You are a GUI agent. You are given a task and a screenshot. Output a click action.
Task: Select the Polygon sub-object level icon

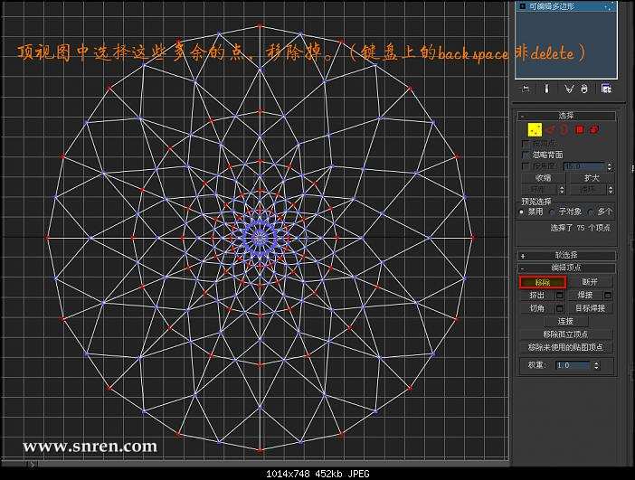pos(580,130)
